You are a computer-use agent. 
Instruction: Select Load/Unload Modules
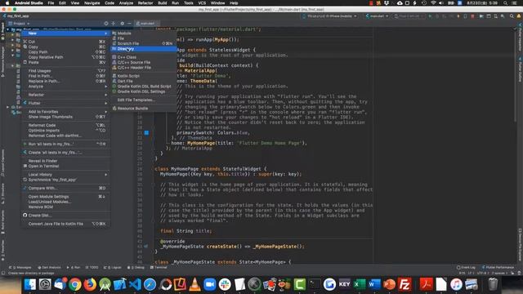pyautogui.click(x=65, y=202)
